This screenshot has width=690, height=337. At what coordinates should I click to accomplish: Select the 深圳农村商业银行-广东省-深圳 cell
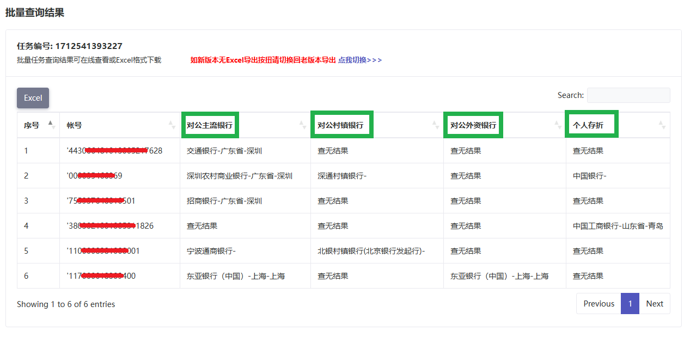click(240, 176)
